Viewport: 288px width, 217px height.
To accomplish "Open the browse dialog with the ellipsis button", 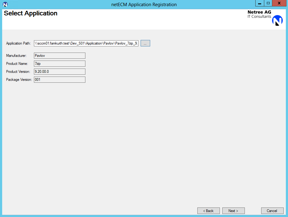I will (x=145, y=43).
